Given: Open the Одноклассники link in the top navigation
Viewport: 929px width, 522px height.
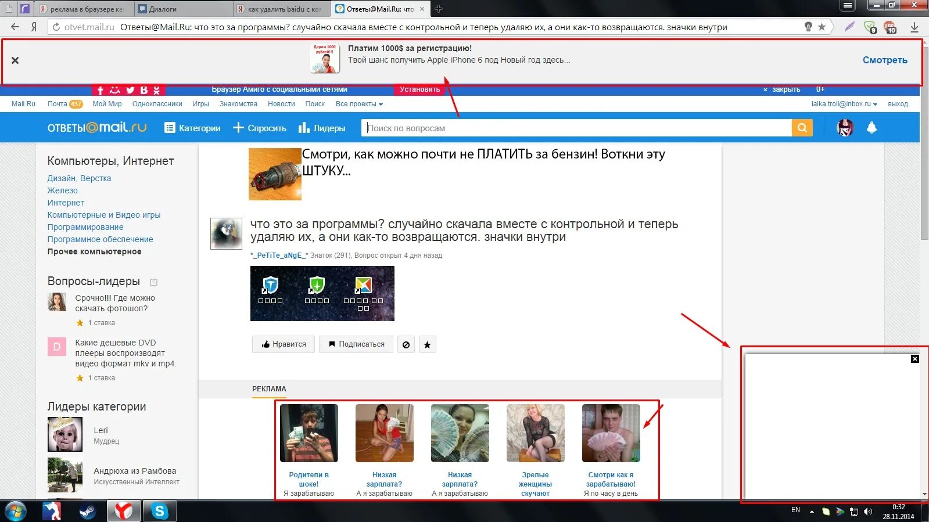Looking at the screenshot, I should click(x=157, y=104).
